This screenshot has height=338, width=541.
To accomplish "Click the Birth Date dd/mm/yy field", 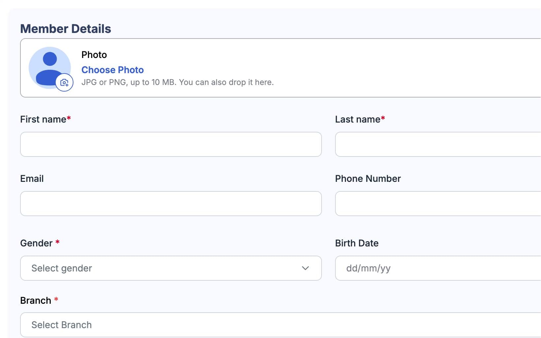I will tap(438, 268).
